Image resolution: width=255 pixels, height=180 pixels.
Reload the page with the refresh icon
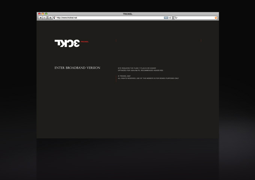170,18
